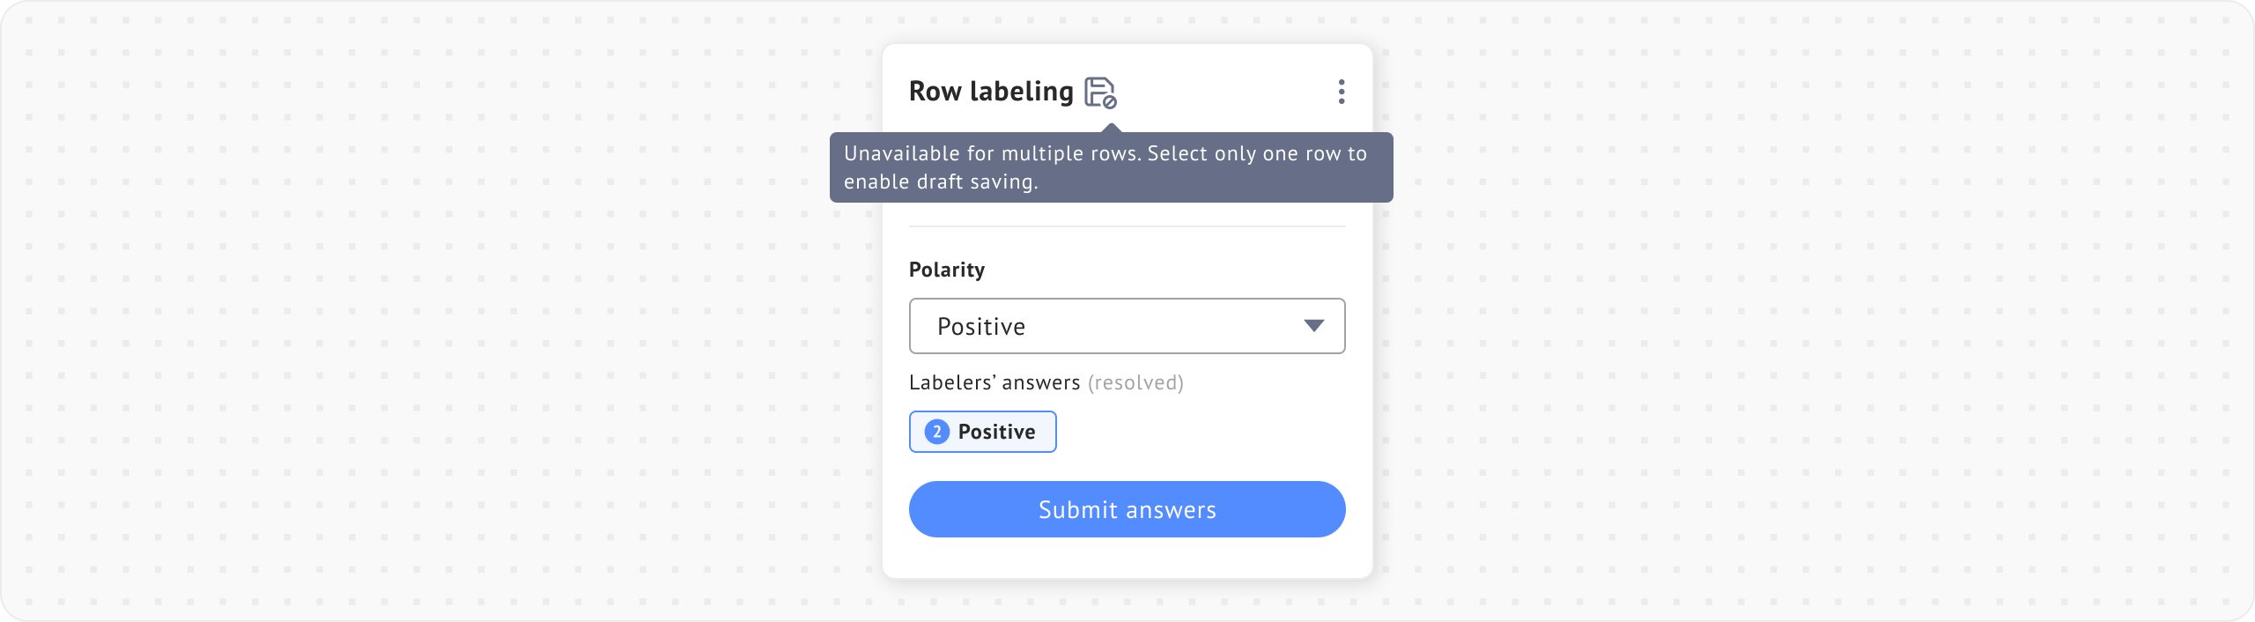Click the draft saving unavailable tooltip
The image size is (2255, 622).
(1110, 167)
